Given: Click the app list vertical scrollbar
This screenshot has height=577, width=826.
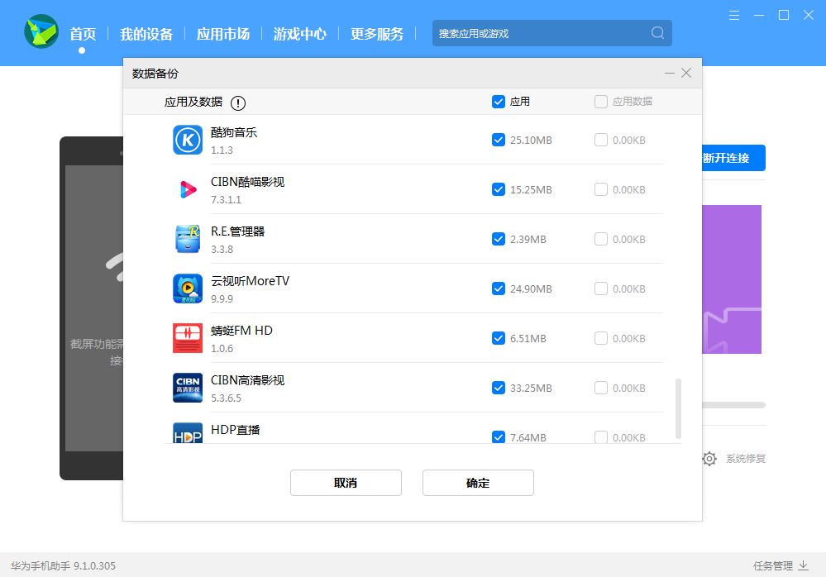Looking at the screenshot, I should (x=679, y=408).
